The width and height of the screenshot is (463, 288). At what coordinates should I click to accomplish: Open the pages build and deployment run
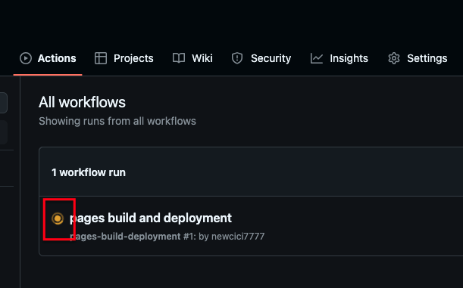pos(151,218)
